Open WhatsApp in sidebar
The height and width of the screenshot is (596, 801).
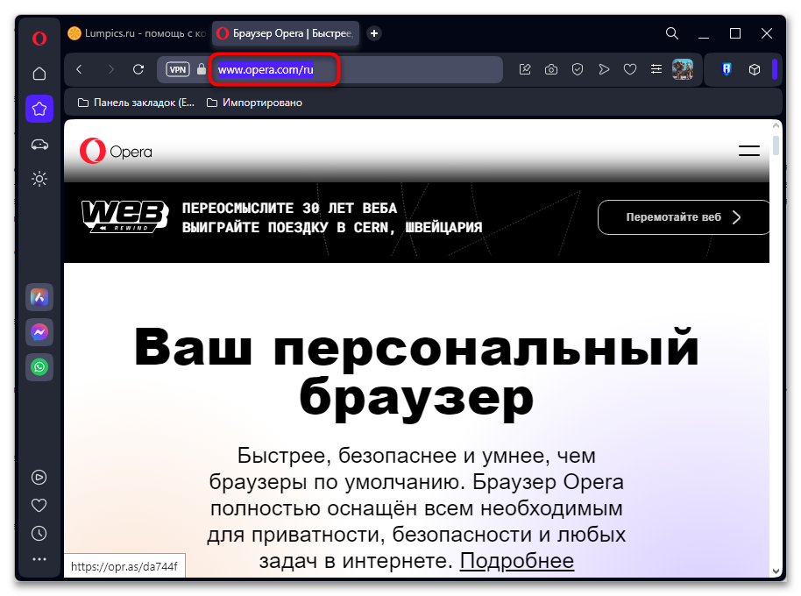[39, 367]
